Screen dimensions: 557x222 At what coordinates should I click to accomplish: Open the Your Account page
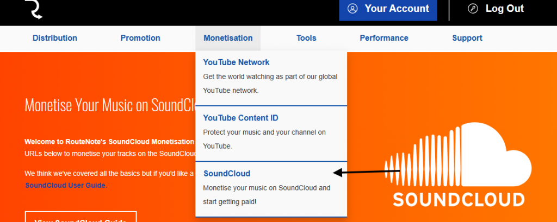coord(396,9)
